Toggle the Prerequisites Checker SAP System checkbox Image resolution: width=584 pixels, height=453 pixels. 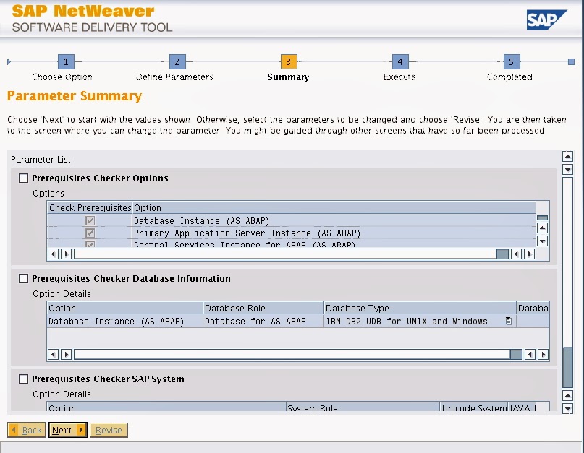click(x=23, y=379)
